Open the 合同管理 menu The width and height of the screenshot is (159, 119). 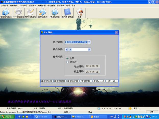(x=5, y=5)
